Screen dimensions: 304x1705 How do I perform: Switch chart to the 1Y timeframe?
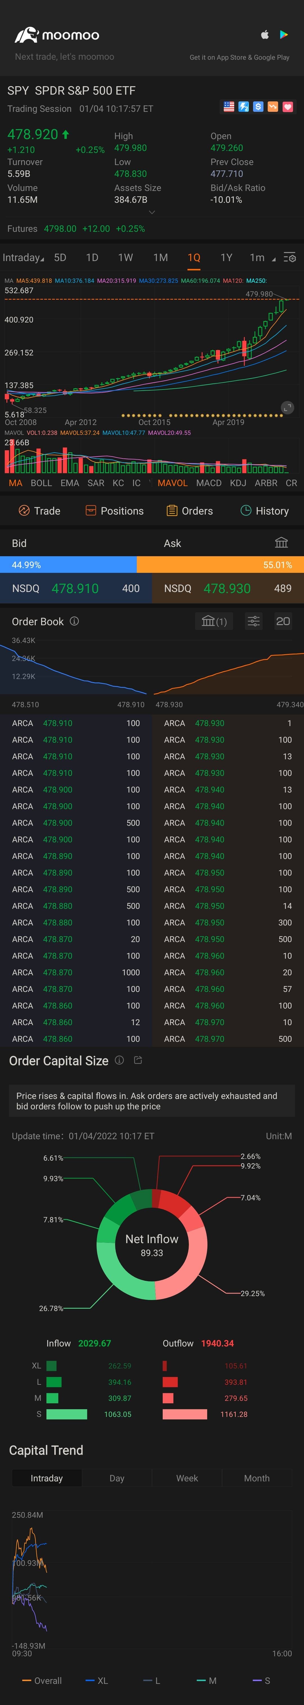tap(227, 257)
